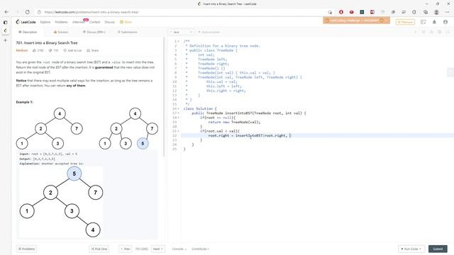Collapse code fold arrow on line 17
This screenshot has width=454, height=255.
[178, 113]
